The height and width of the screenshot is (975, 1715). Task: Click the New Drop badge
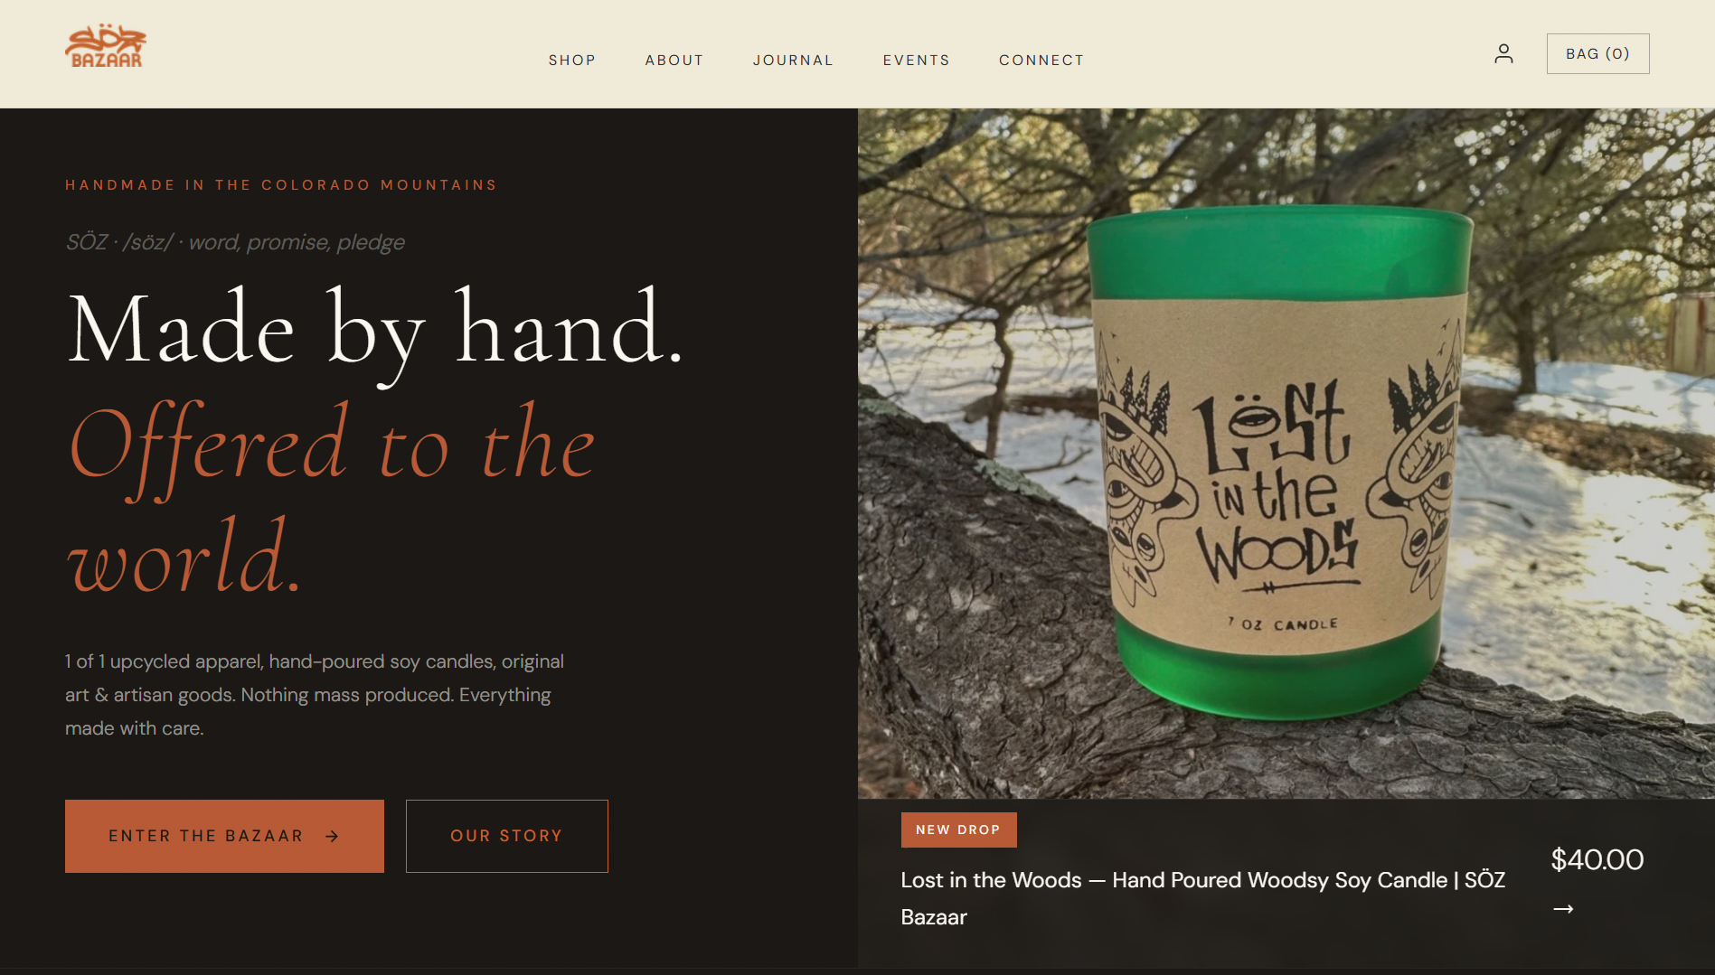[958, 830]
